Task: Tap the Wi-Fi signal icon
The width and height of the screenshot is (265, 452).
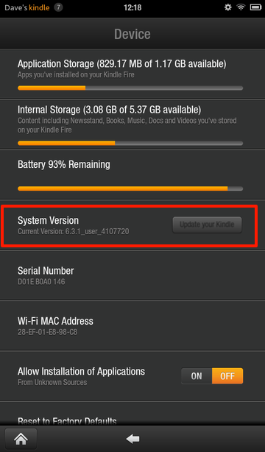Action: 241,7
